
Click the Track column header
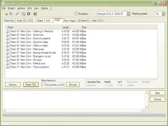31,27
